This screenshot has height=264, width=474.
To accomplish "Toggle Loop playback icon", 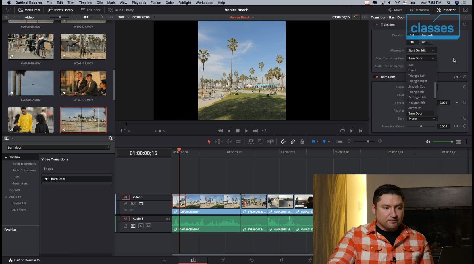I will pyautogui.click(x=264, y=131).
